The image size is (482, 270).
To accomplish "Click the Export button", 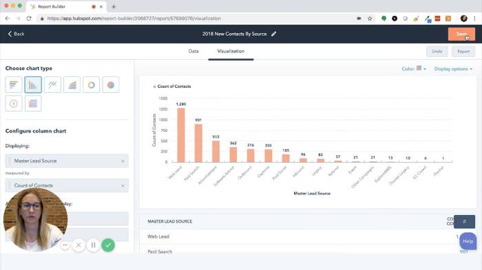I will [463, 52].
